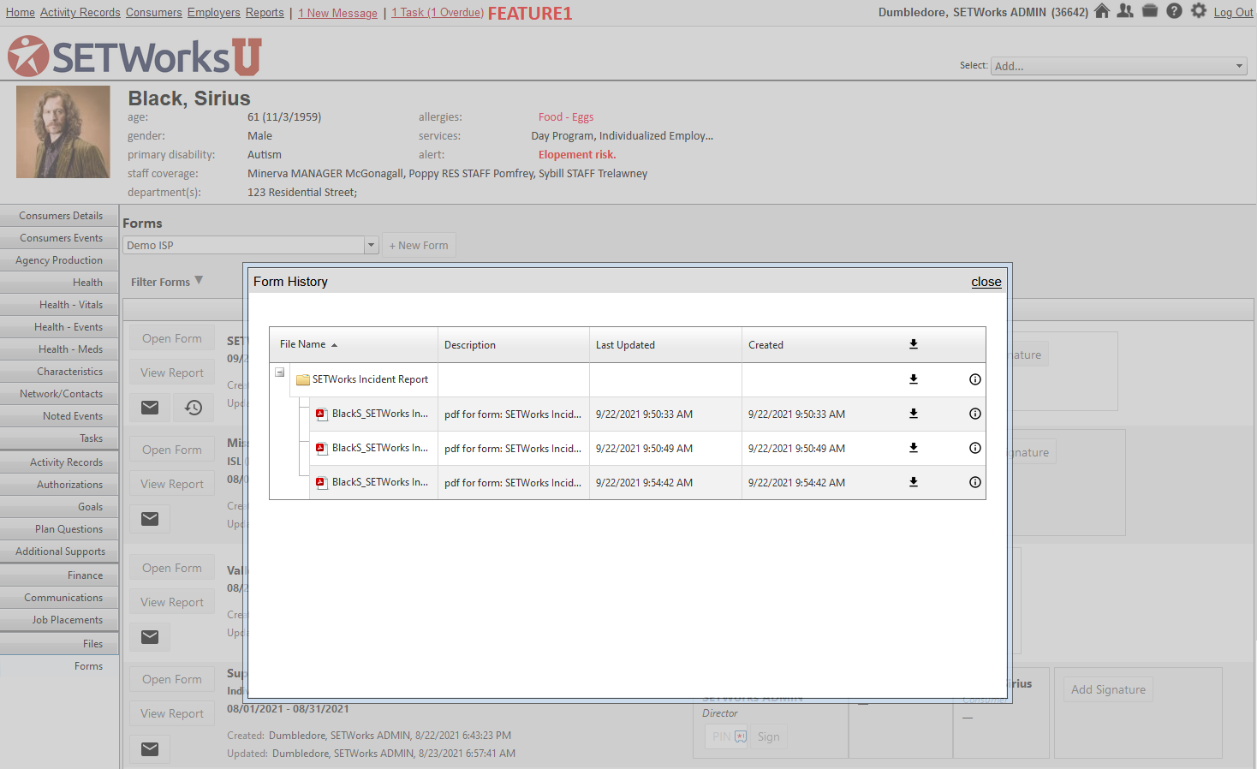
Task: Select SETWorks Incident Report folder name
Action: [x=370, y=379]
